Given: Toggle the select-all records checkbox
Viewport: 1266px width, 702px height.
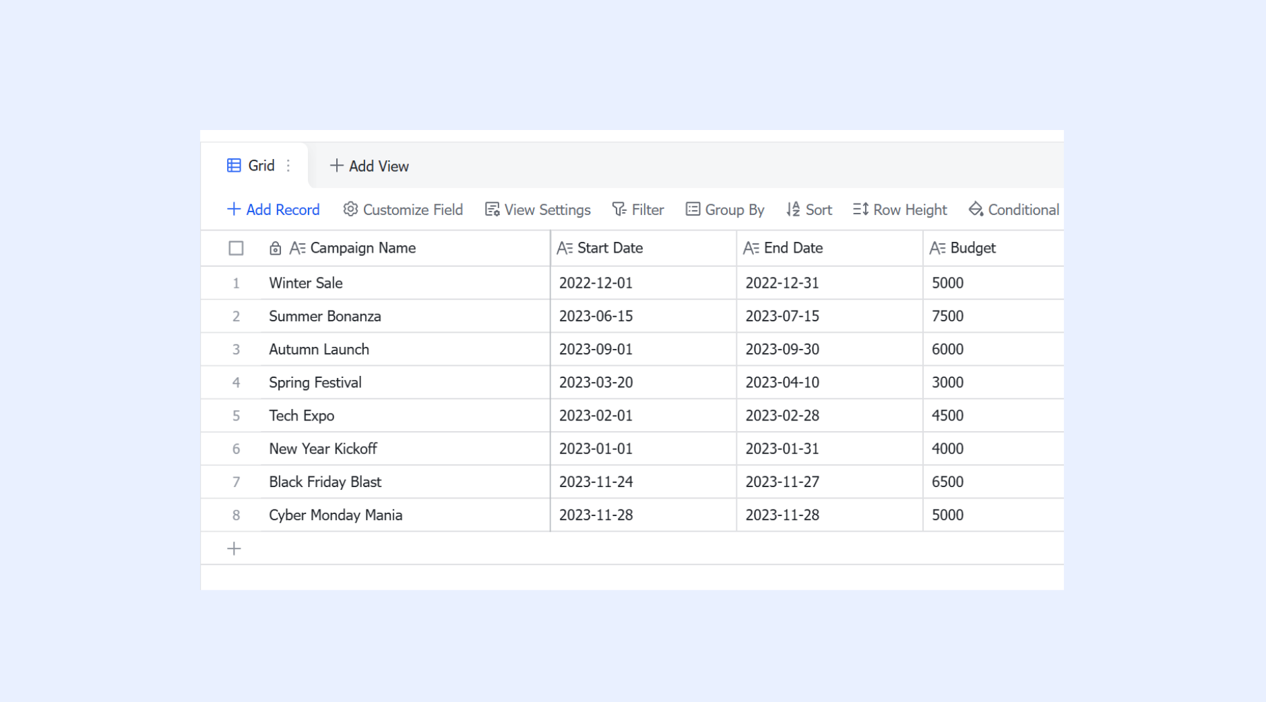Looking at the screenshot, I should pos(236,249).
